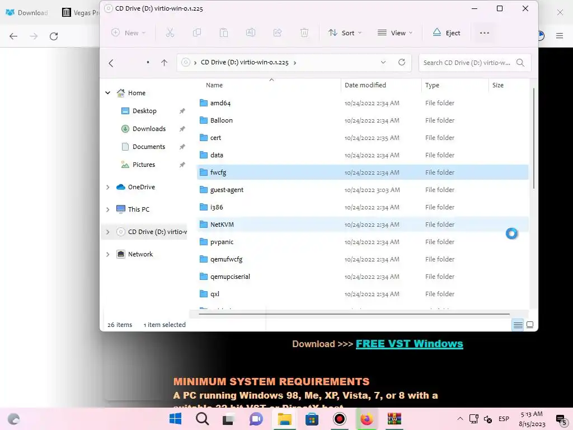Sort by Name column header
The height and width of the screenshot is (430, 573).
tap(214, 85)
